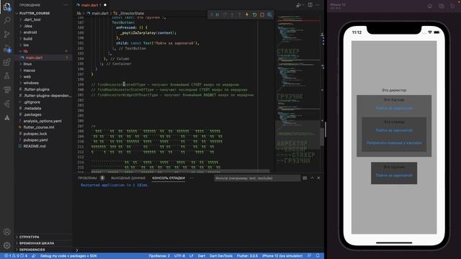Open the Manage gear in the activity bar
This screenshot has height=259, width=461.
(6, 245)
